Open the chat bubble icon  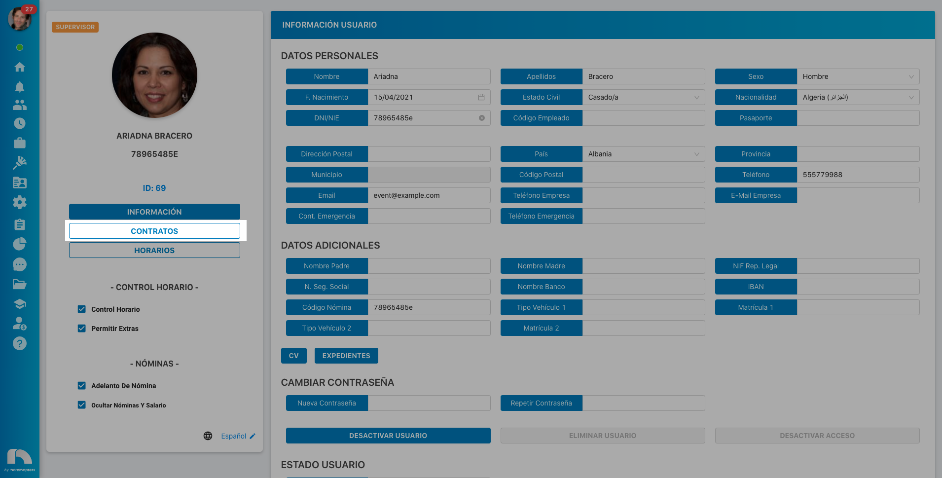click(x=20, y=264)
